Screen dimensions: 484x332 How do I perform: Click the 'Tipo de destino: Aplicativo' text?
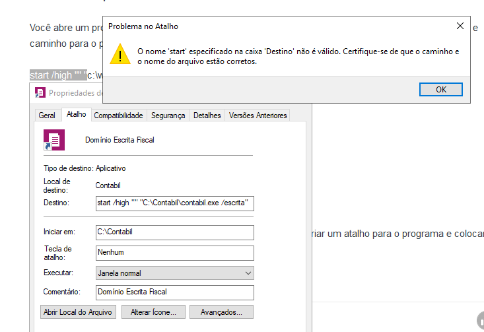[85, 168]
